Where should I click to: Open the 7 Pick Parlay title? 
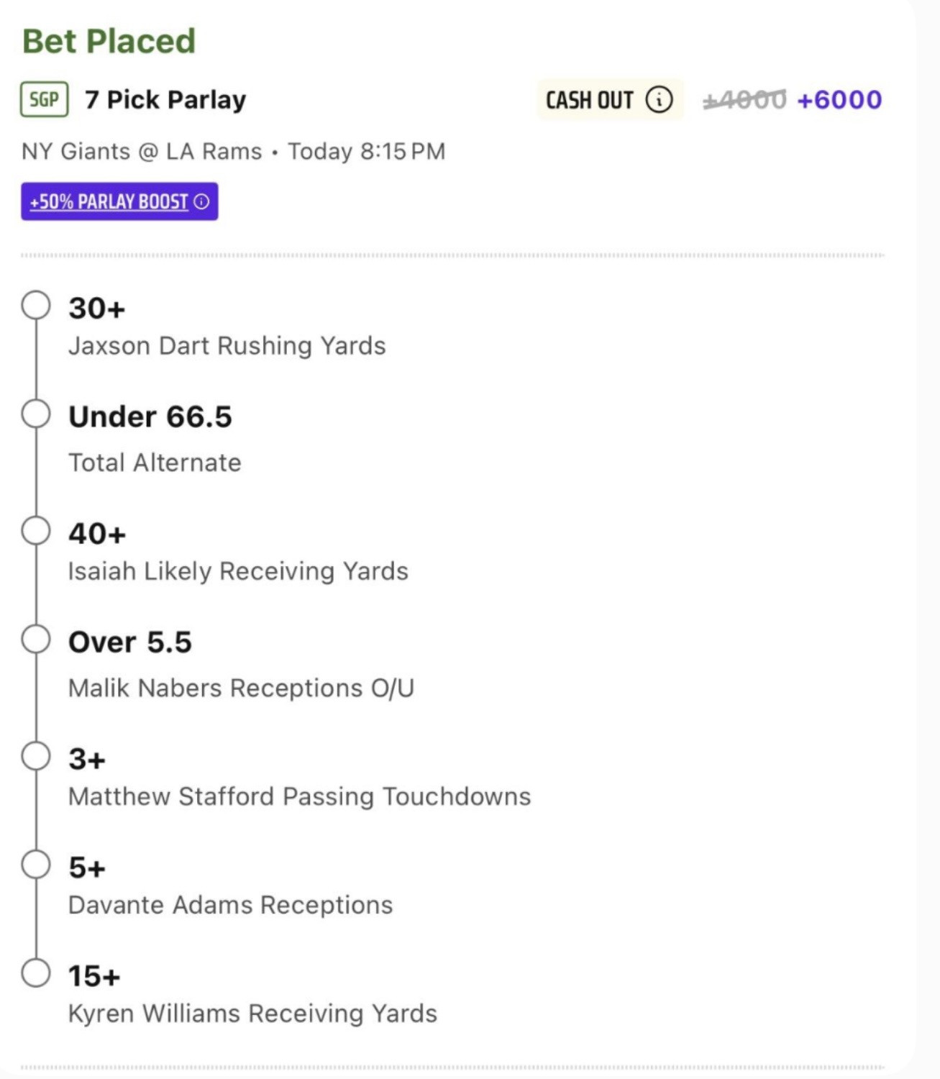point(165,99)
